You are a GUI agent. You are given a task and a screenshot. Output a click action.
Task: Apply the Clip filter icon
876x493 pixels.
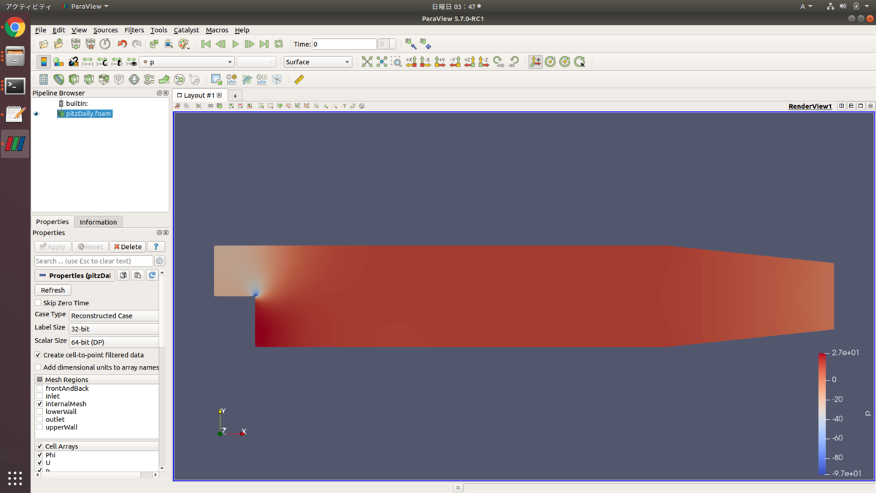[x=74, y=79]
